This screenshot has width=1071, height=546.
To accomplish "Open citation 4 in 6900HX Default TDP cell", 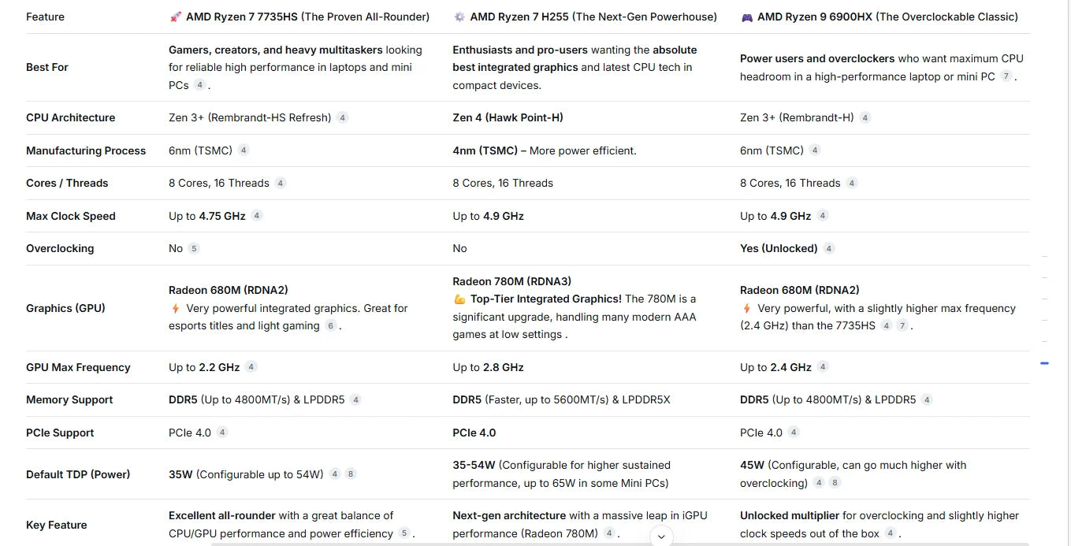I will click(819, 483).
